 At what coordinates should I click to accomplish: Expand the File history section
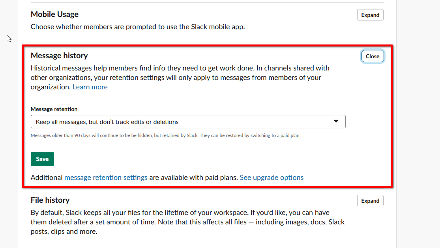click(x=370, y=201)
